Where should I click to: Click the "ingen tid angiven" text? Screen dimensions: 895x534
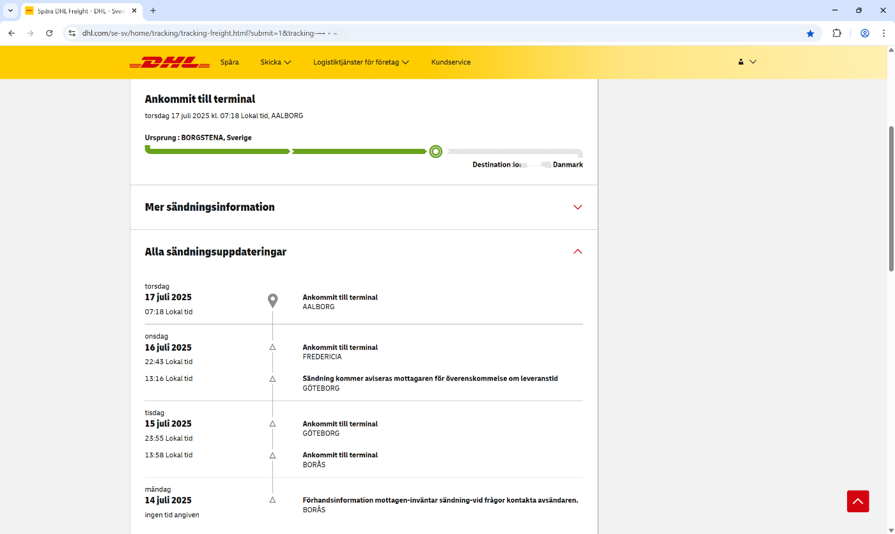[x=172, y=515]
